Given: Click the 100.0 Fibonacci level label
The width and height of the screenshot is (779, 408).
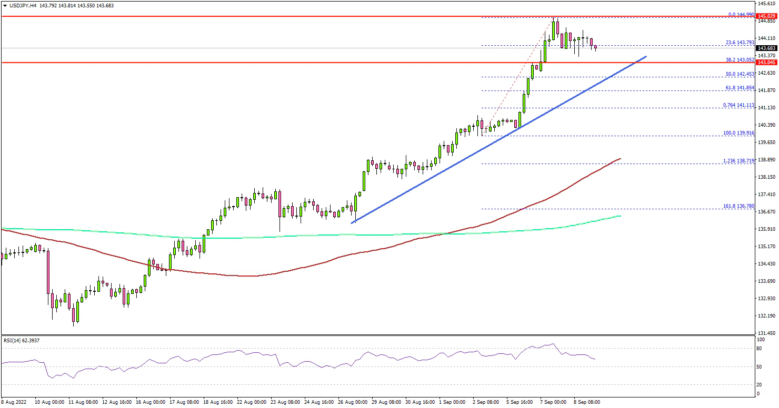Looking at the screenshot, I should click(738, 133).
